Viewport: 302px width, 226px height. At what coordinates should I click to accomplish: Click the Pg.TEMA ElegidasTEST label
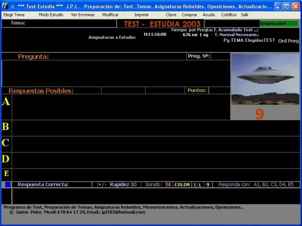pos(249,40)
